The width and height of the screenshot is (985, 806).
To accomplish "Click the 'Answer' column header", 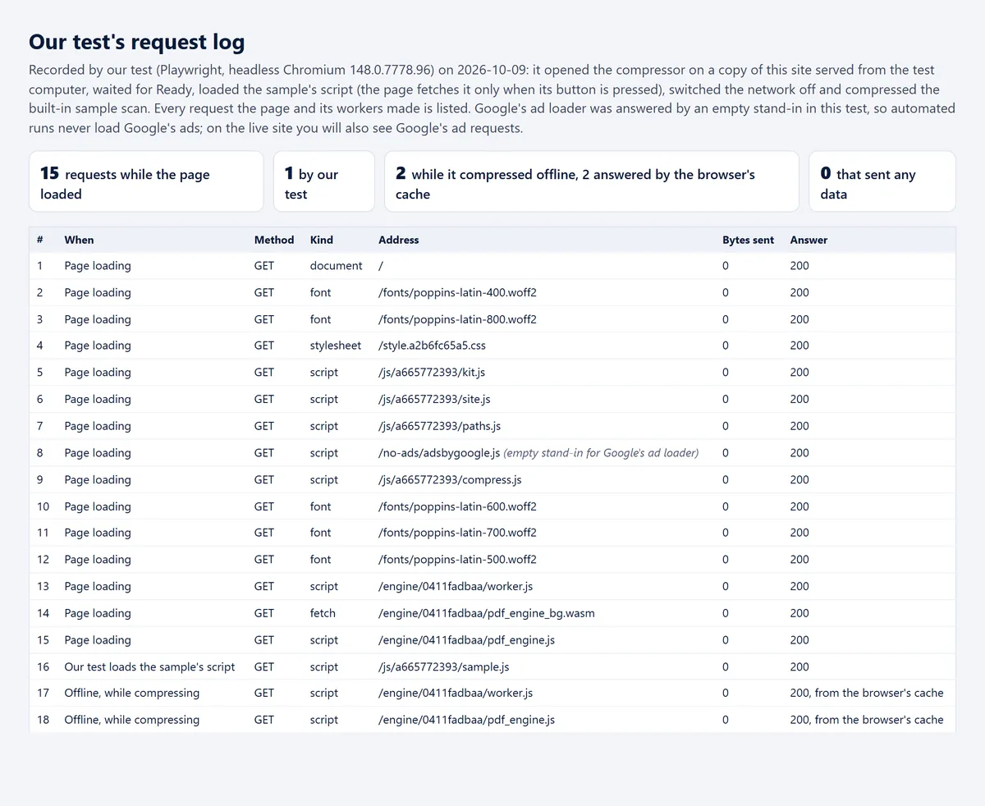I will pyautogui.click(x=809, y=240).
